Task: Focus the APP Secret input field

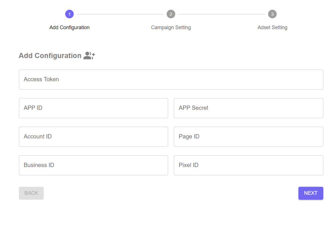Action: coord(248,108)
